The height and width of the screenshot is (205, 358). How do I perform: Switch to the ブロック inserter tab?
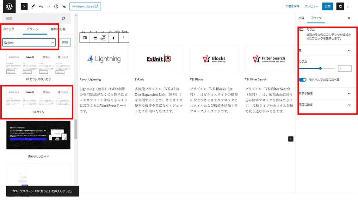click(x=8, y=29)
